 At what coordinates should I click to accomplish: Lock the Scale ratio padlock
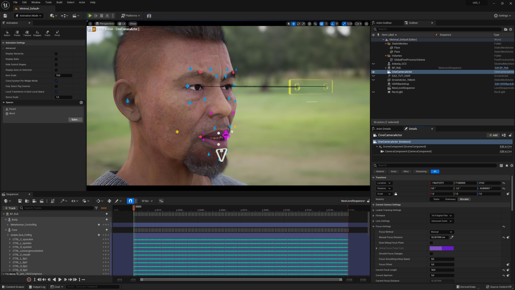(396, 194)
